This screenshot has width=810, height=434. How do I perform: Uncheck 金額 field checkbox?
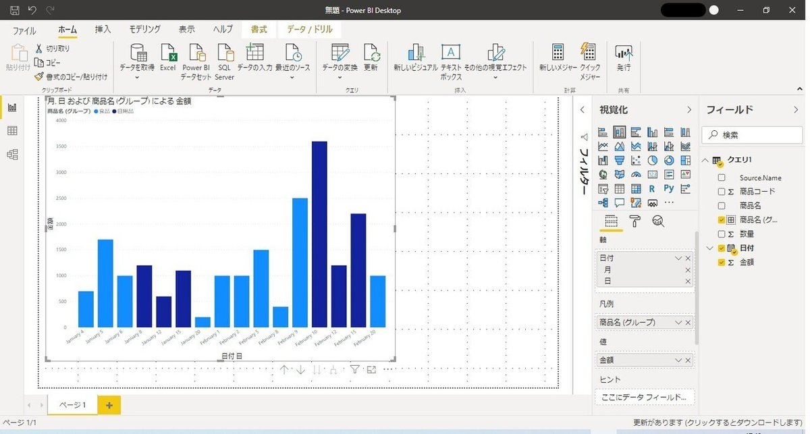pos(722,262)
